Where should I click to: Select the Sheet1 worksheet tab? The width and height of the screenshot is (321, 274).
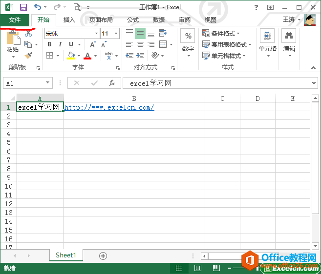point(66,255)
